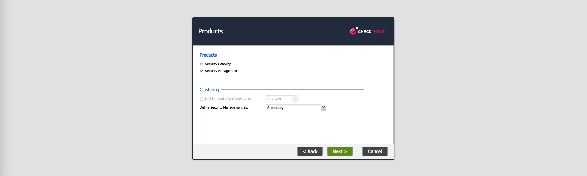587x176 pixels.
Task: Enable the Security Gateway checkbox
Action: pyautogui.click(x=202, y=64)
